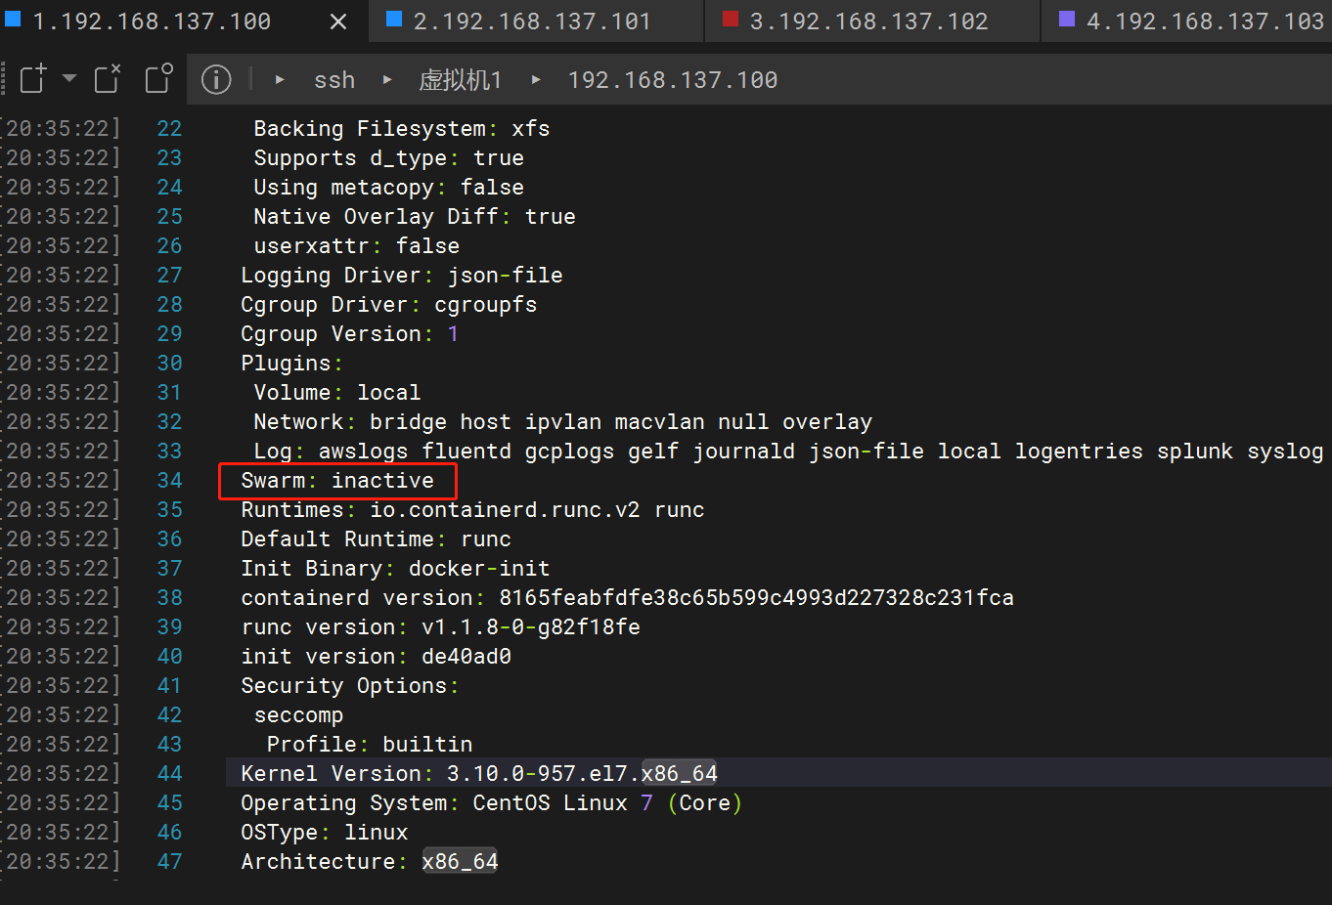Click the text 'Volume: local'
Screen dimensions: 1332x905
[337, 392]
